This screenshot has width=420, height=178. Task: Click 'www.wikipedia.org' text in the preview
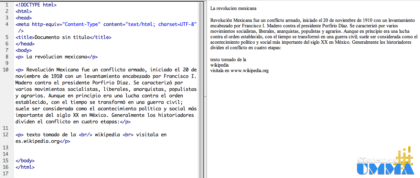coord(249,71)
